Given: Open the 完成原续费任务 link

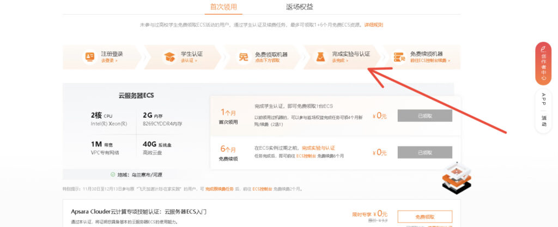Looking at the screenshot, I should click(x=220, y=189).
